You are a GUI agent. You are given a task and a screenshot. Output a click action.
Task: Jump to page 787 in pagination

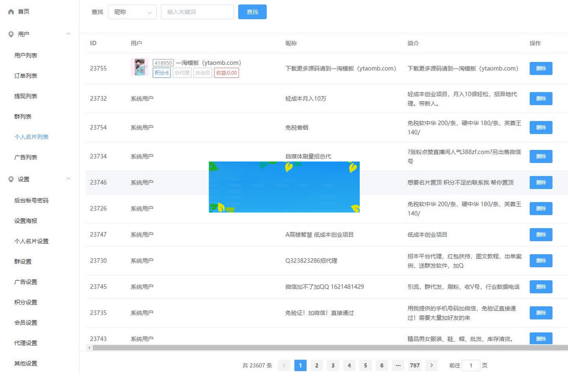coord(415,365)
